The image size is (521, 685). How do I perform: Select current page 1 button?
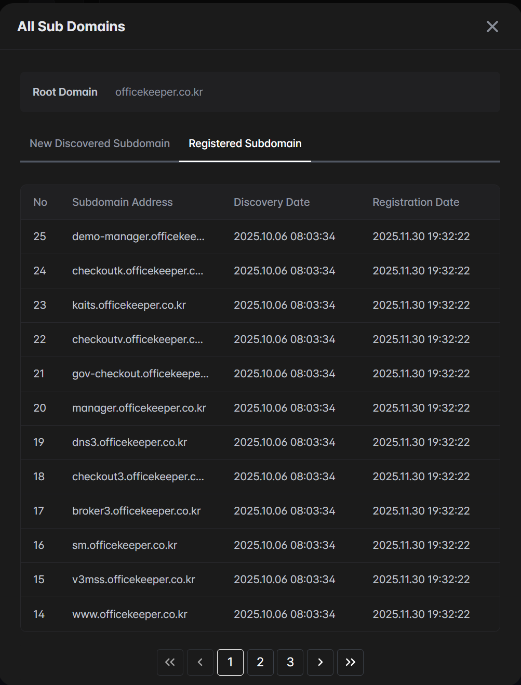(x=230, y=662)
